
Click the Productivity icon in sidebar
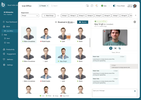click(4, 49)
